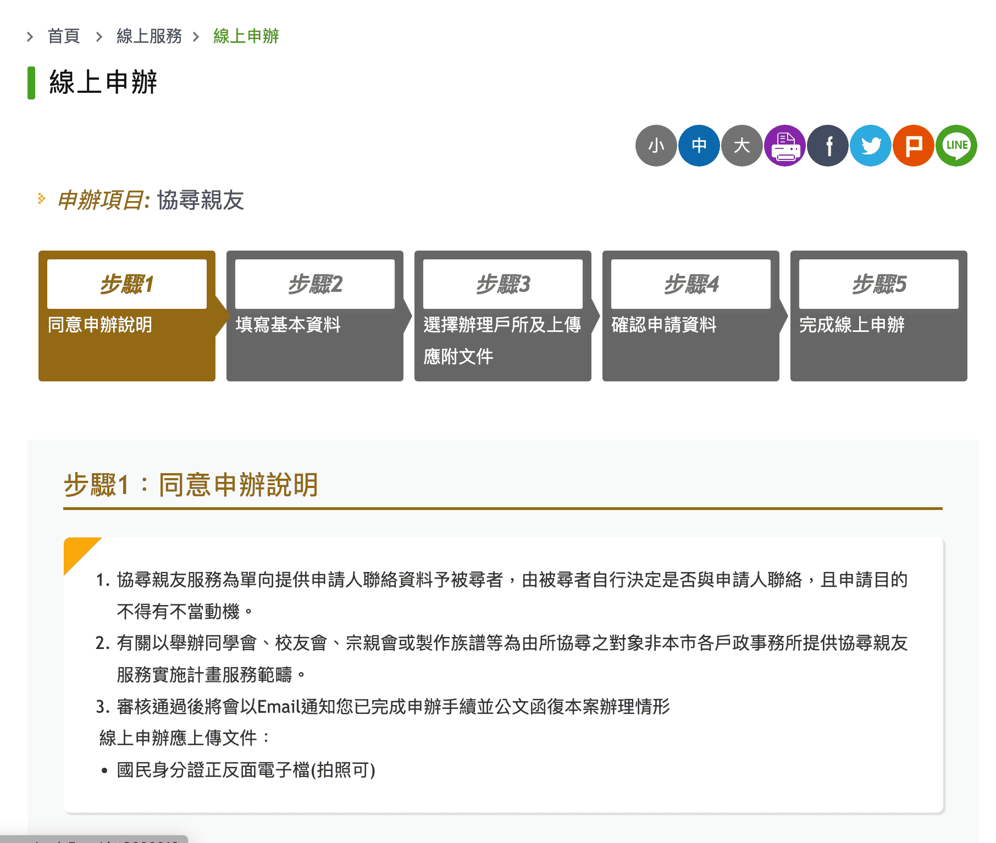Select the 中 medium font size icon
Viewport: 996px width, 843px height.
pyautogui.click(x=699, y=145)
